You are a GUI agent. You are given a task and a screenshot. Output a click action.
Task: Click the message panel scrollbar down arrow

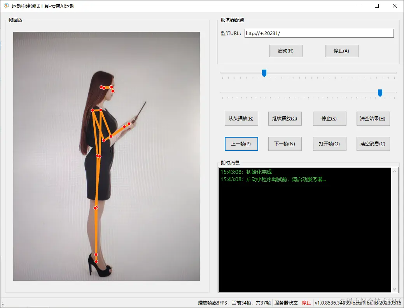pos(394,289)
